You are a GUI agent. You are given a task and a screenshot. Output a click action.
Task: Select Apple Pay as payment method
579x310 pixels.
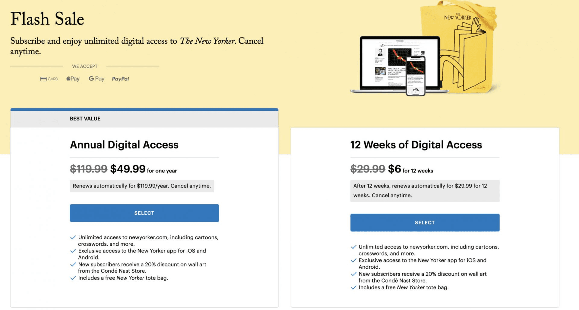click(x=72, y=78)
